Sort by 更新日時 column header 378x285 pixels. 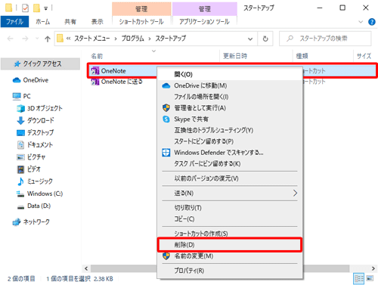tap(235, 56)
